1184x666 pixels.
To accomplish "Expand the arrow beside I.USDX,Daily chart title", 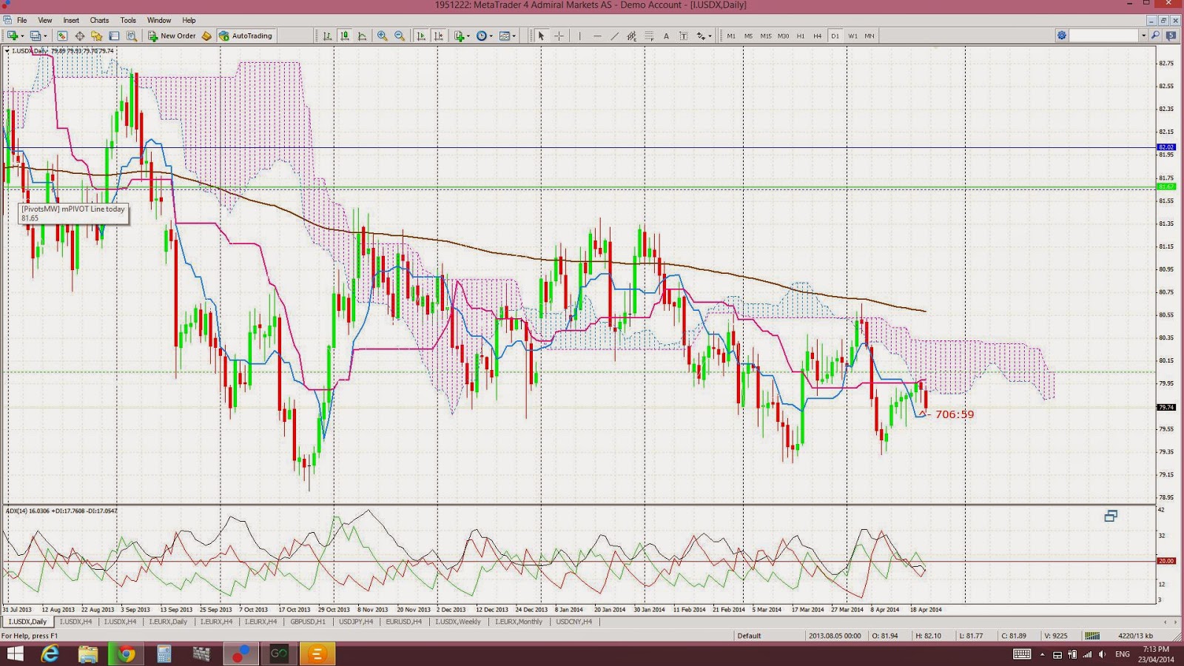I will [7, 51].
